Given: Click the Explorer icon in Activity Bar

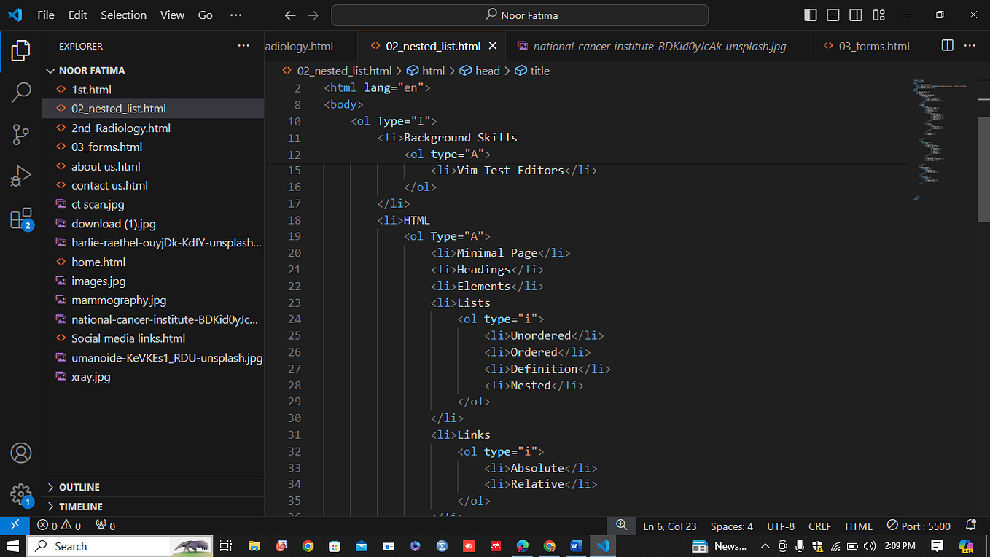Looking at the screenshot, I should pyautogui.click(x=21, y=50).
